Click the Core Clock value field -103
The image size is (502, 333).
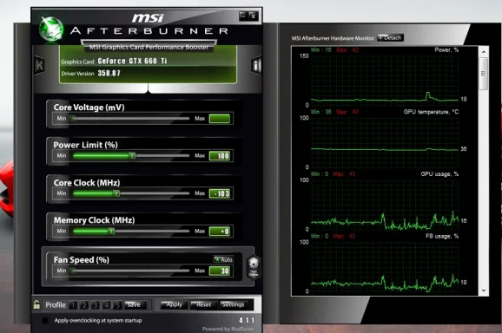coord(220,193)
